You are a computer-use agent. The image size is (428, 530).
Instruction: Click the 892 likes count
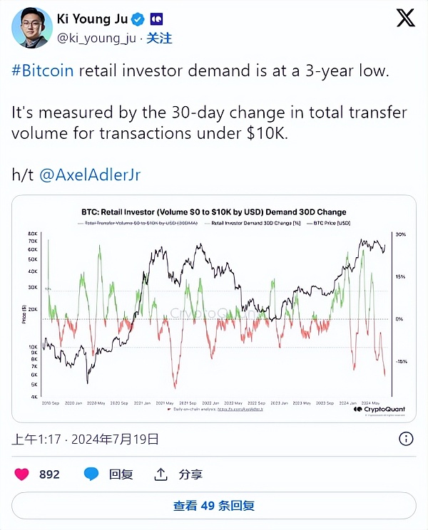pyautogui.click(x=49, y=474)
